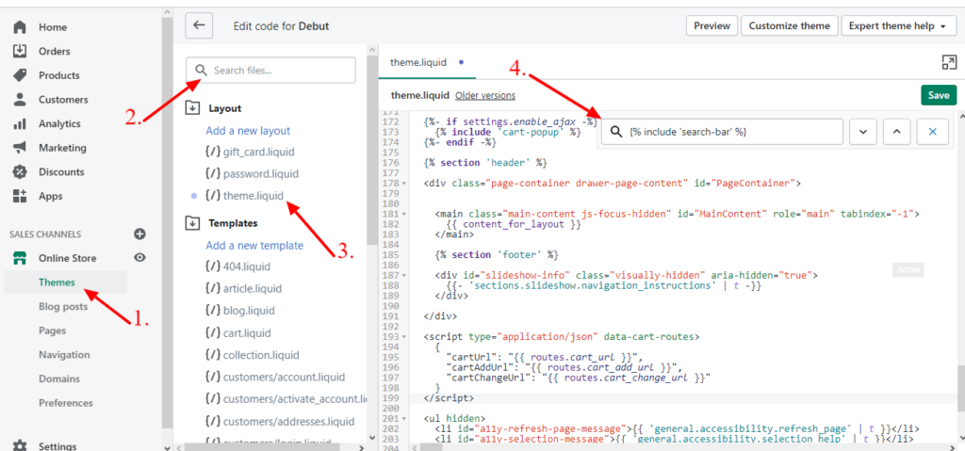
Task: Save the theme.liquid file
Action: coord(939,95)
